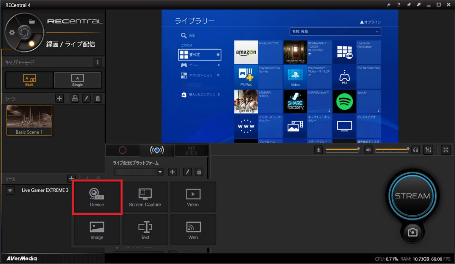Edit the streaming platform with pencil icon

point(187,172)
